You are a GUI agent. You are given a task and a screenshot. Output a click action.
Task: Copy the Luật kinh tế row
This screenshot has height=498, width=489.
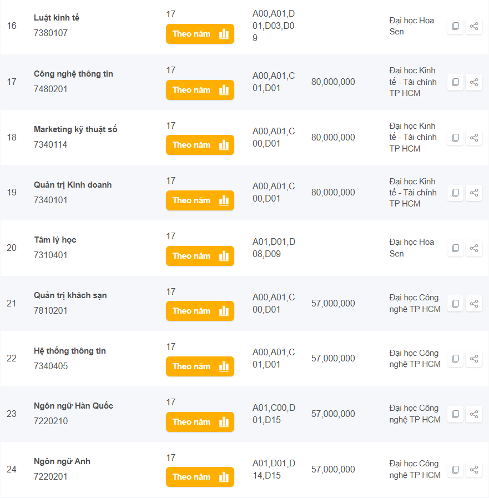coord(455,27)
